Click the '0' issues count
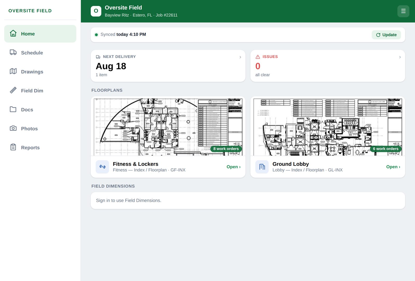415x281 pixels. 258,66
